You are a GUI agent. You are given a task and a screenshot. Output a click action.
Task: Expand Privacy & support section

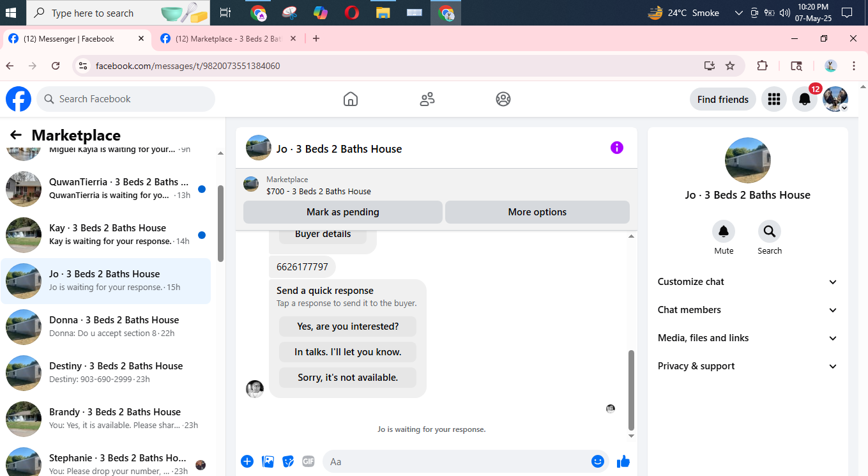pyautogui.click(x=747, y=366)
